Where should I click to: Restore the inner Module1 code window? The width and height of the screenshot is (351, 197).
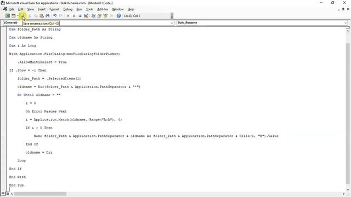(343, 9)
